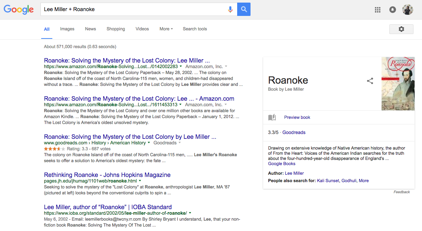Click Rating: 3.3 - 687 votes text
The height and width of the screenshot is (231, 422).
(x=89, y=149)
